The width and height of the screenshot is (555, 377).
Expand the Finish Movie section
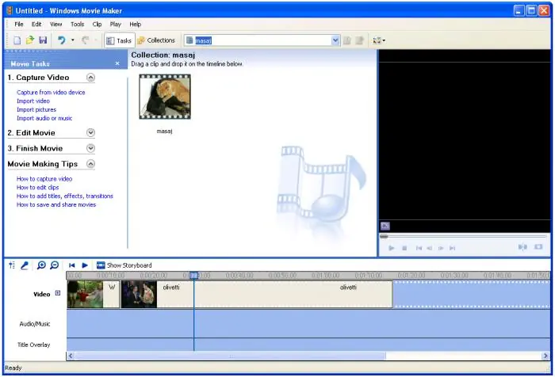pos(90,148)
